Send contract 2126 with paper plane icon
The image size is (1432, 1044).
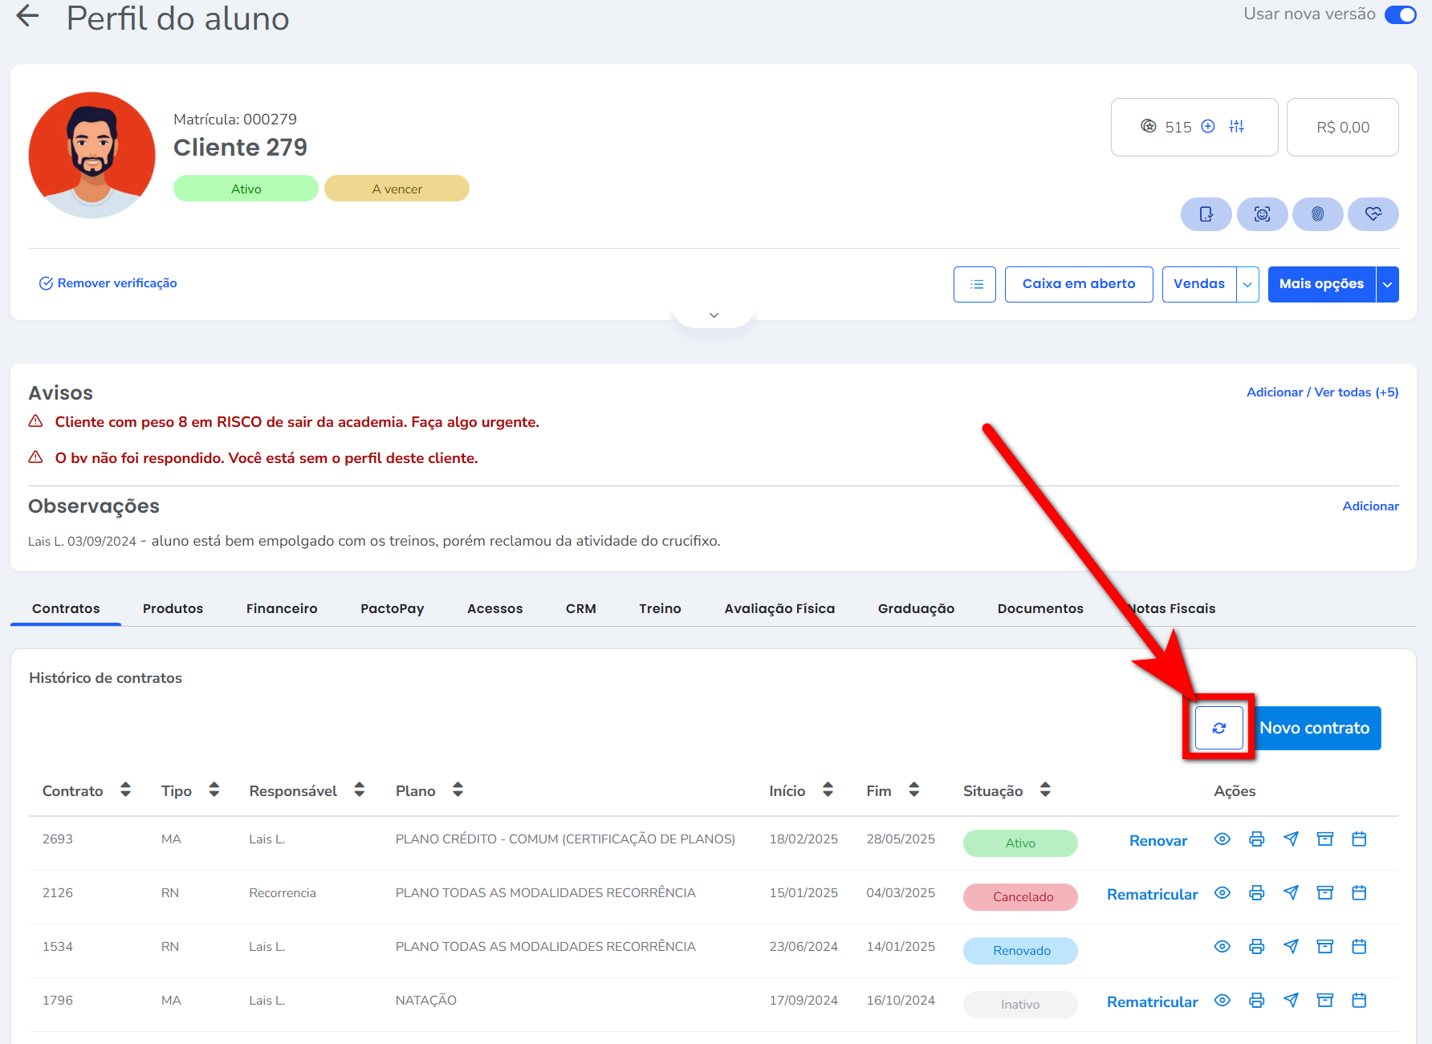pos(1291,893)
